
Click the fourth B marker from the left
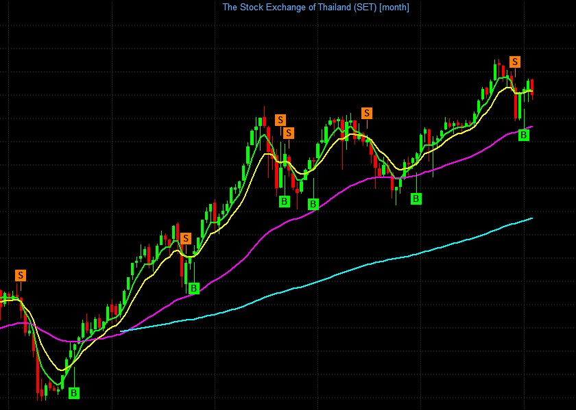pyautogui.click(x=313, y=204)
